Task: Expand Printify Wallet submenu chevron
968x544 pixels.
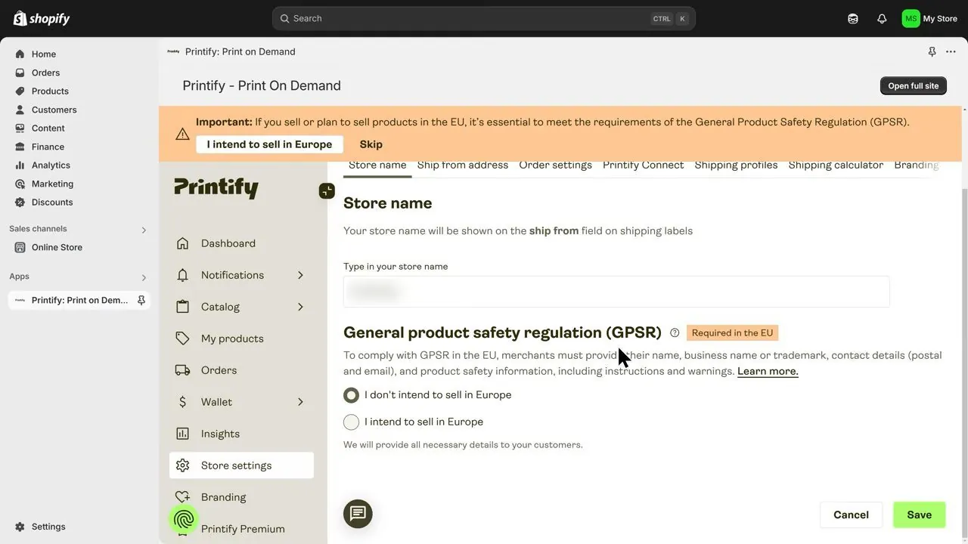Action: click(300, 402)
